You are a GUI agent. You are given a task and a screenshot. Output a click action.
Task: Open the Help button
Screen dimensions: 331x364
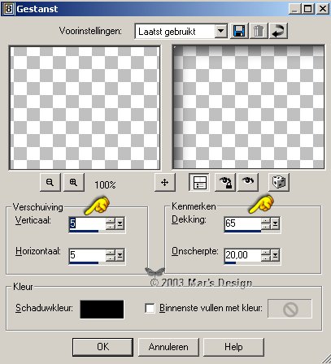coord(233,347)
